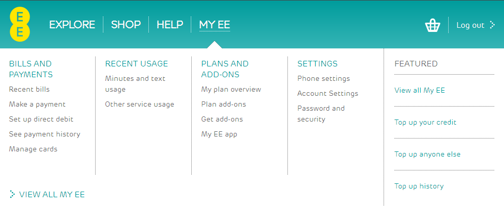
Task: Open Phone settings
Action: pyautogui.click(x=324, y=79)
